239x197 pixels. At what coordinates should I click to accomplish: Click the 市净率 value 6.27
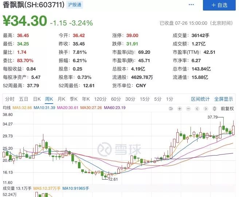pos(196,61)
